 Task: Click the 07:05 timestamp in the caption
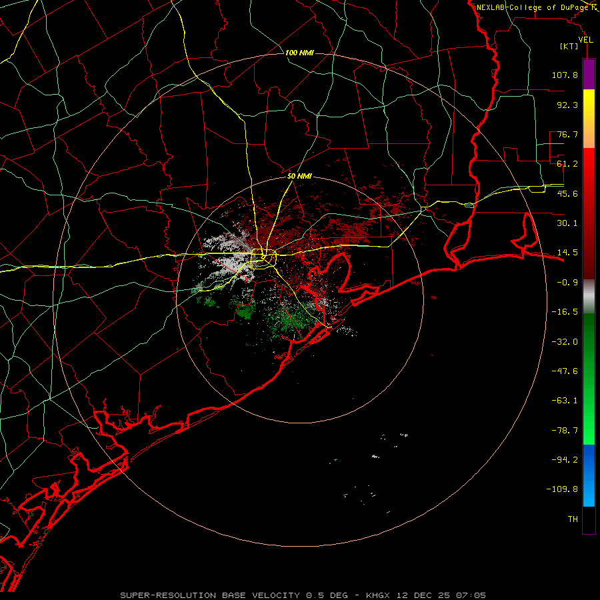(x=471, y=595)
